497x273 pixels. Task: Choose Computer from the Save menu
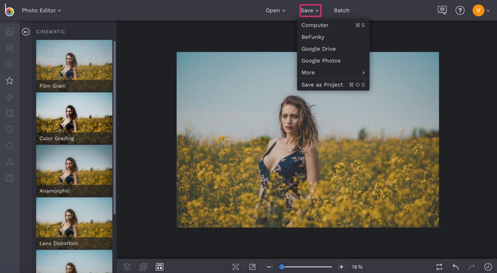click(x=315, y=25)
